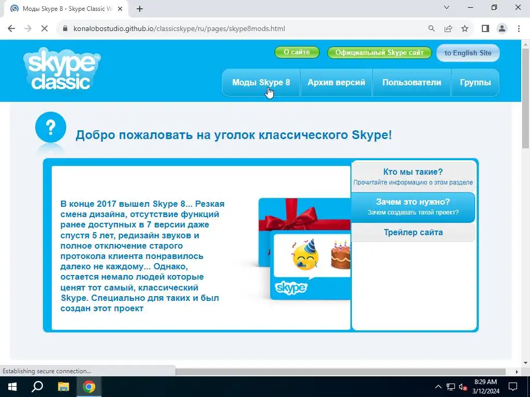Click the share page icon

click(x=448, y=29)
